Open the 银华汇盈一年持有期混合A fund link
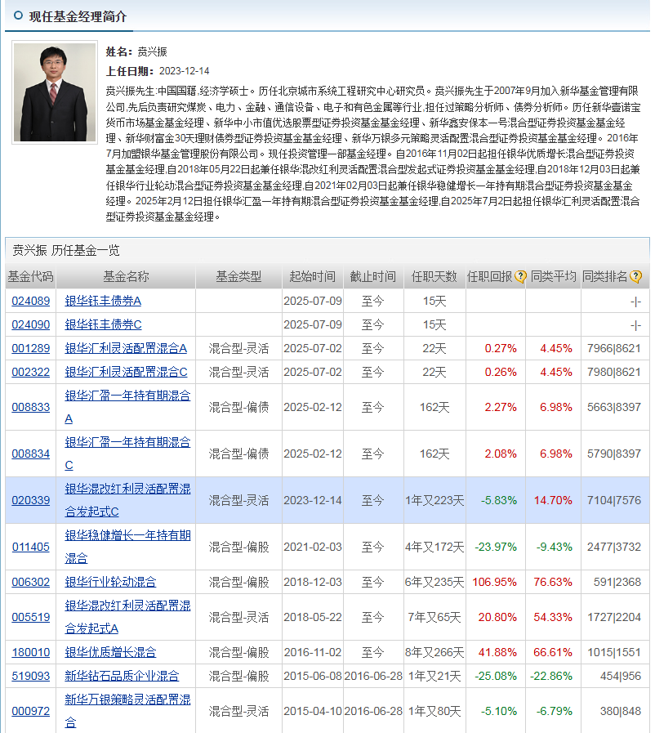 tap(127, 407)
